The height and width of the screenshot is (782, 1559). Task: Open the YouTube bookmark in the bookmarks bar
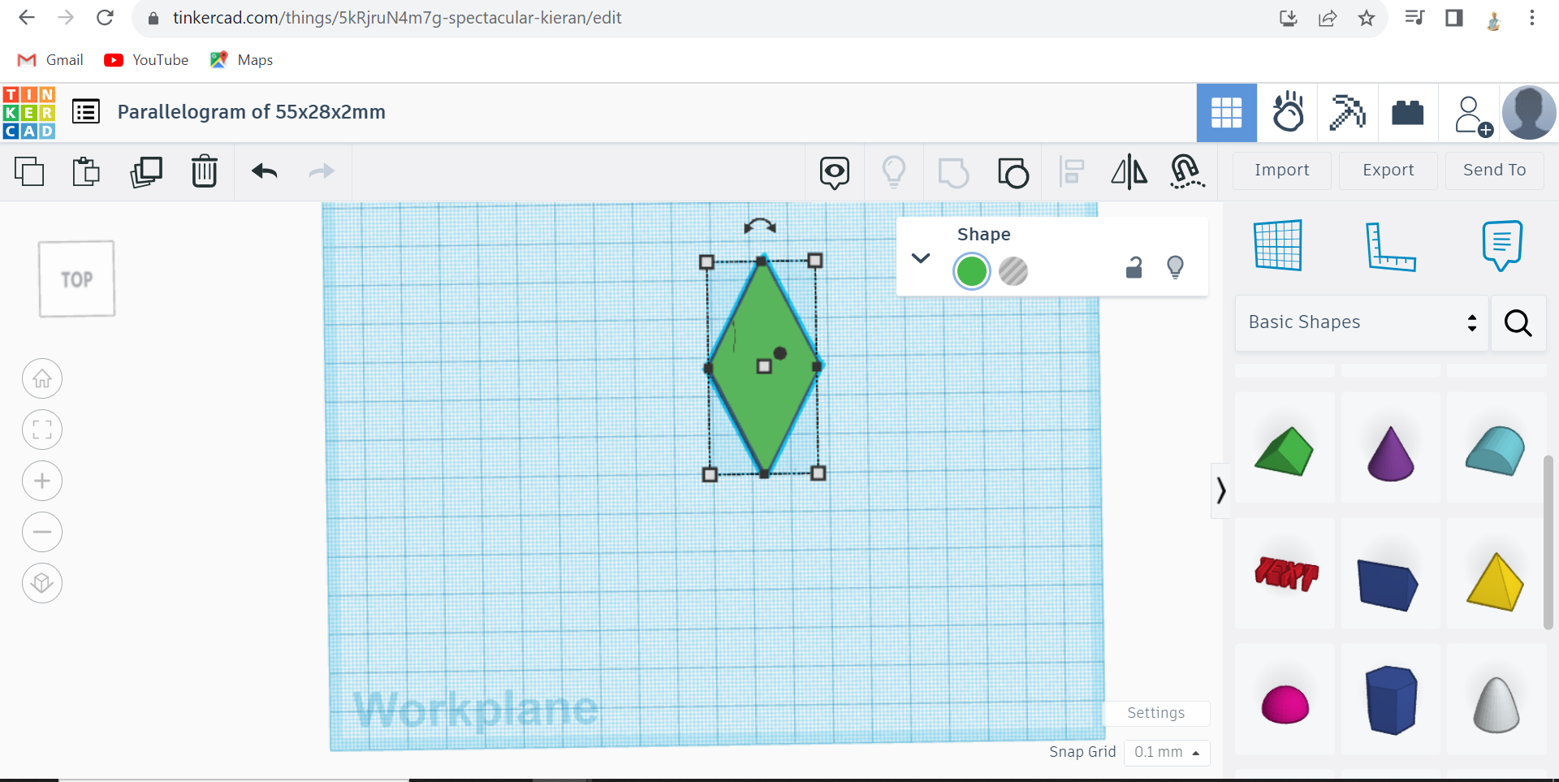point(145,59)
